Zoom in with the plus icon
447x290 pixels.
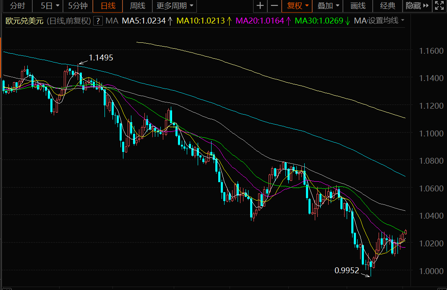[260, 6]
